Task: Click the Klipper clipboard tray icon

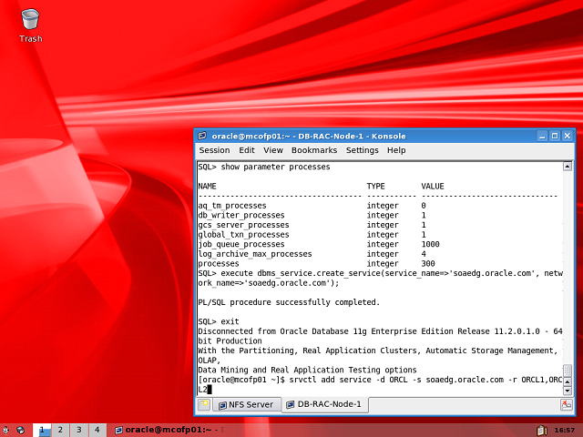Action: tap(541, 430)
